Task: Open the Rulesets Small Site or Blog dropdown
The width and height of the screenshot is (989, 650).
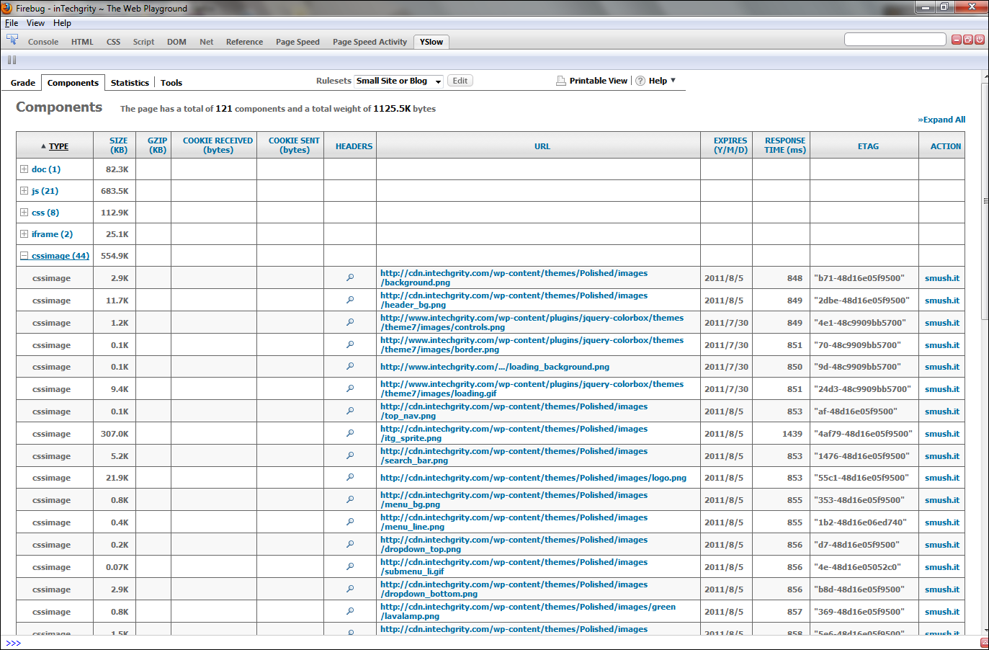Action: click(x=399, y=81)
